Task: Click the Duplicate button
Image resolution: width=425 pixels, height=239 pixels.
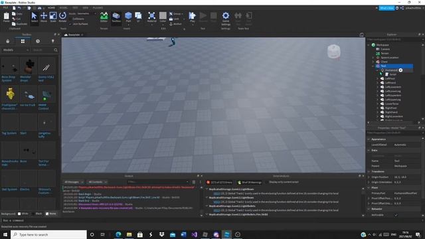Action: [x=19, y=24]
